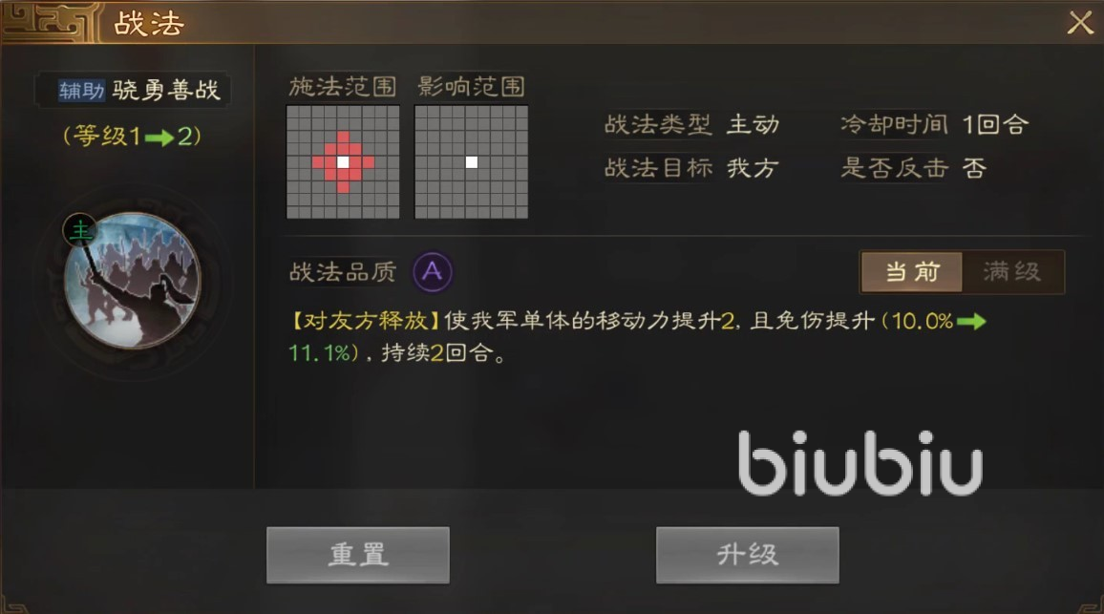Click the white center cell in 施法范围 grid
Image resolution: width=1104 pixels, height=614 pixels.
point(343,162)
